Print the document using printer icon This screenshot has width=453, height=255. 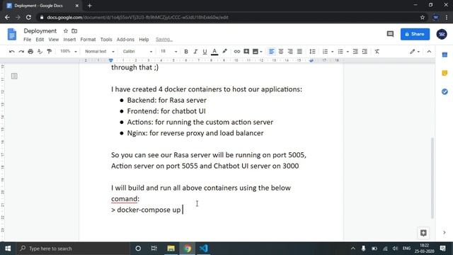(x=30, y=52)
